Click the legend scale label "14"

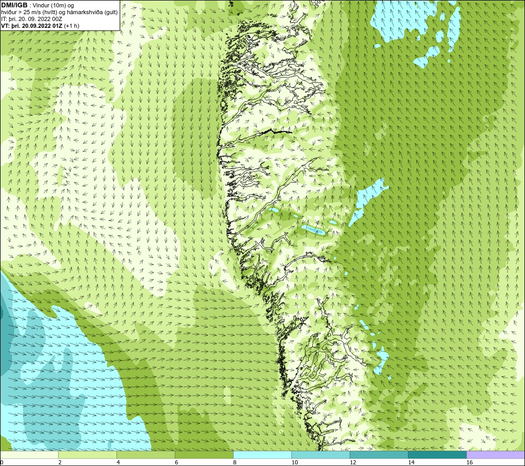point(411,462)
